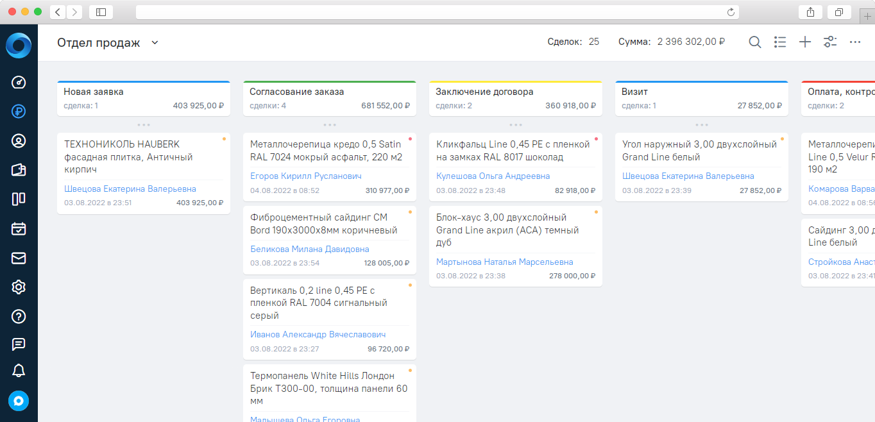Open the chat messages sidebar item
Screen dimensions: 875x422
(18, 345)
